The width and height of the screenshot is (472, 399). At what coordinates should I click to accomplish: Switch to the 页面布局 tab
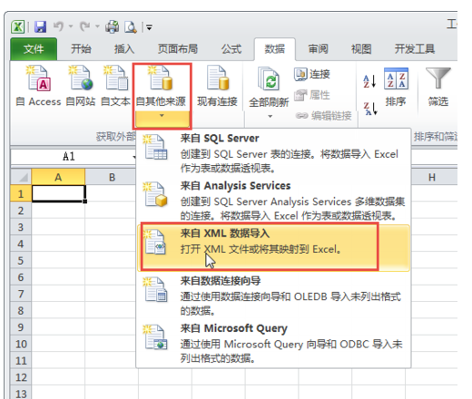coord(178,49)
